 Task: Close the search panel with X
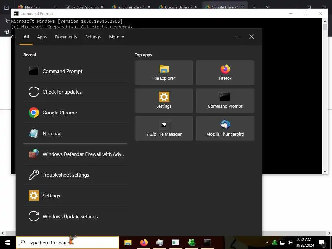pyautogui.click(x=252, y=37)
